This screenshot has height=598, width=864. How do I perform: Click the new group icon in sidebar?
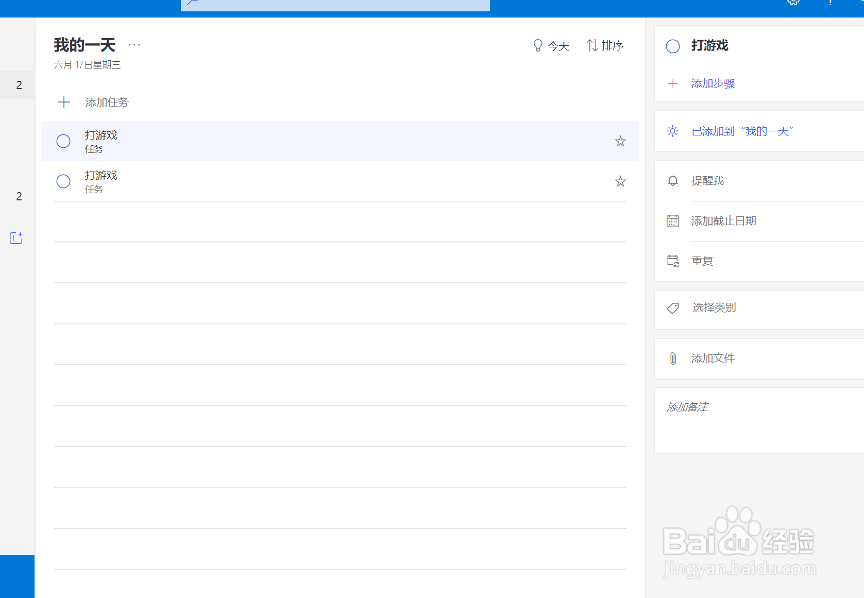click(x=16, y=238)
